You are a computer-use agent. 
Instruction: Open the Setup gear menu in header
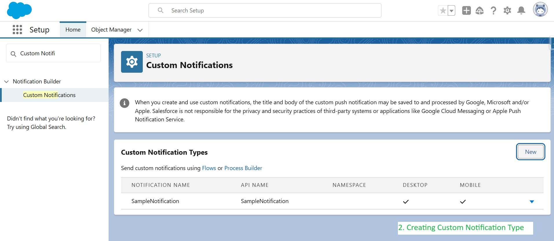(507, 10)
